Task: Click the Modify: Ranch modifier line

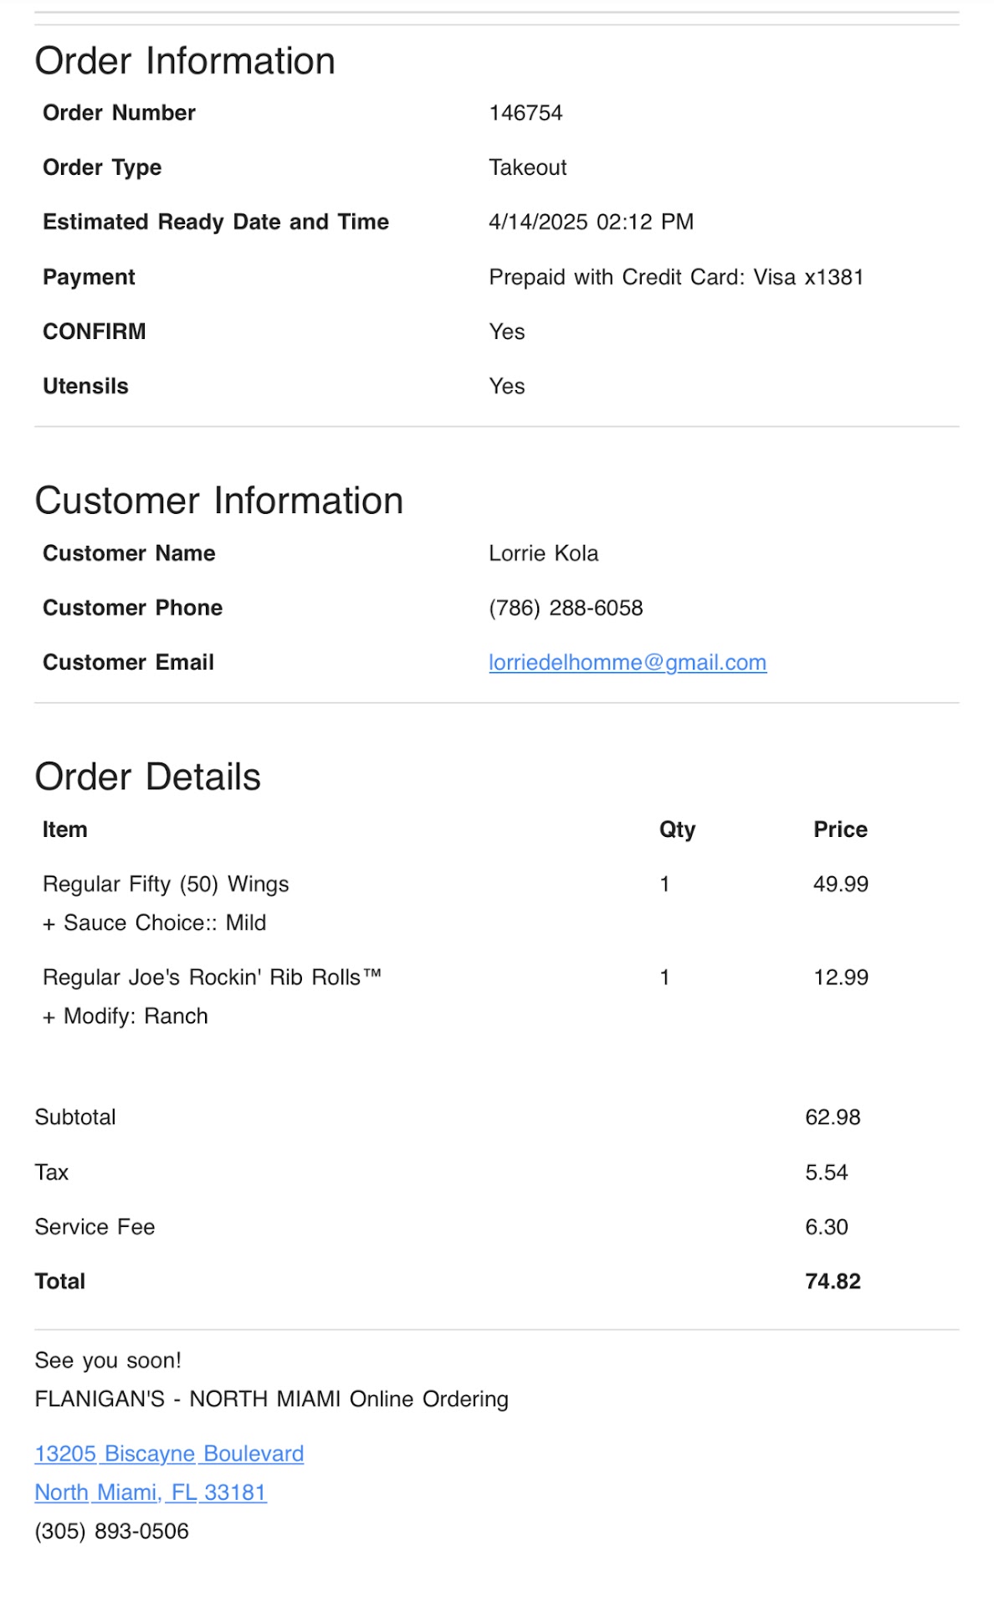Action: tap(126, 1016)
